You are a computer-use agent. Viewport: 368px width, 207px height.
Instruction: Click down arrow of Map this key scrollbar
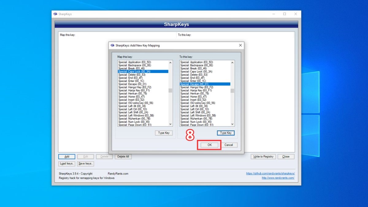pos(171,124)
